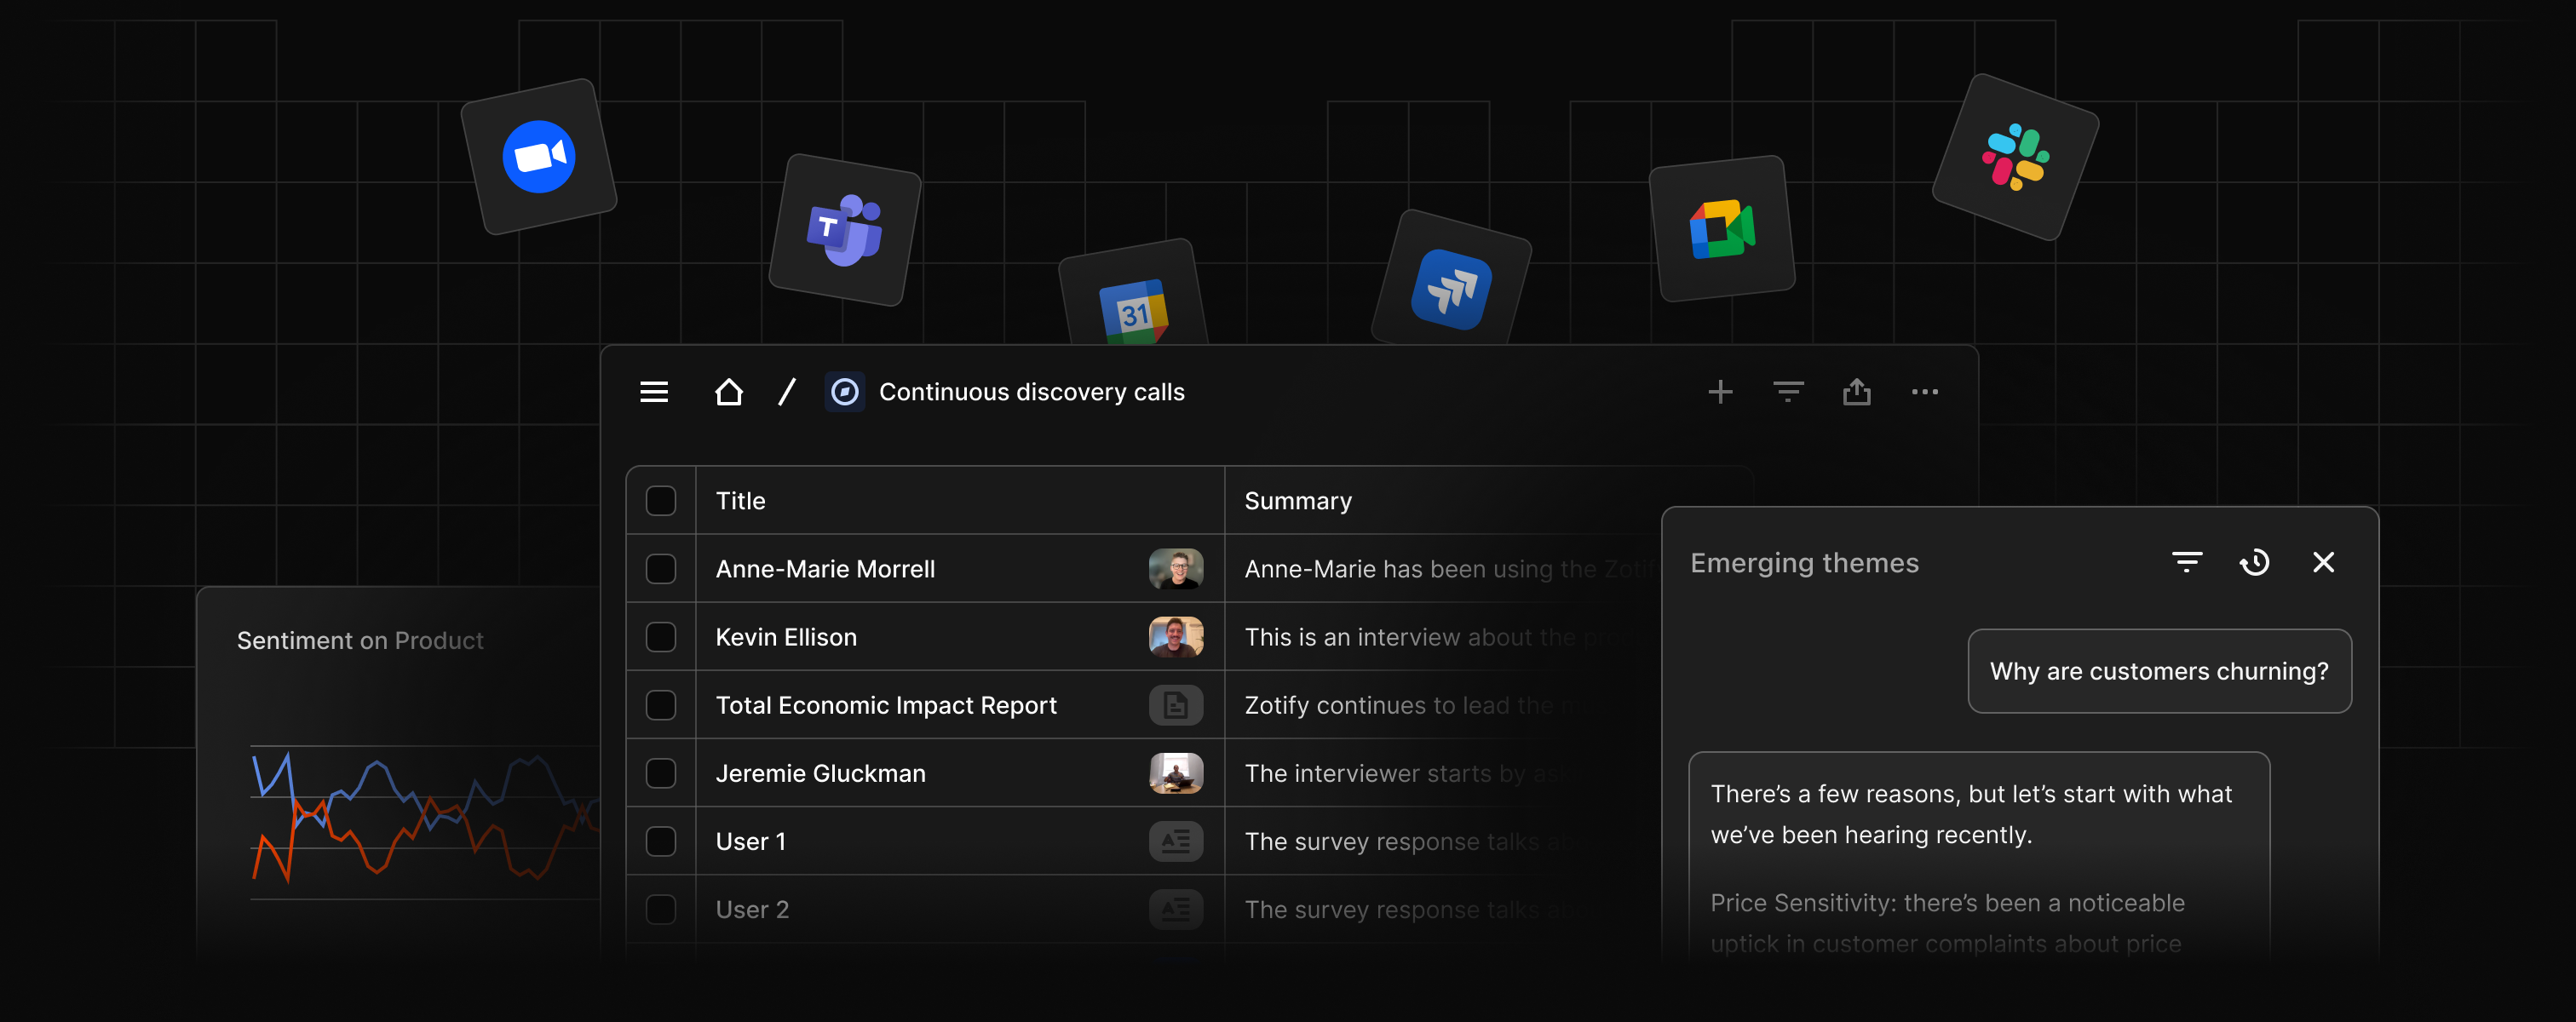Click summary 'Anne-Marie has been using the…'
This screenshot has height=1022, width=2576.
pos(1448,569)
